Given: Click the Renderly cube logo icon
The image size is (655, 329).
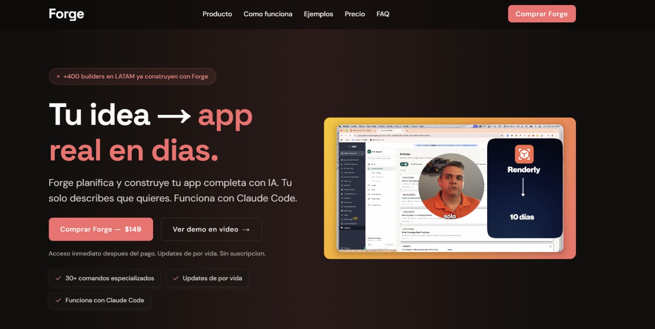Looking at the screenshot, I should 524,154.
